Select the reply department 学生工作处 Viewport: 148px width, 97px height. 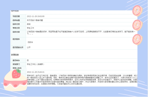pyautogui.click(x=31, y=64)
